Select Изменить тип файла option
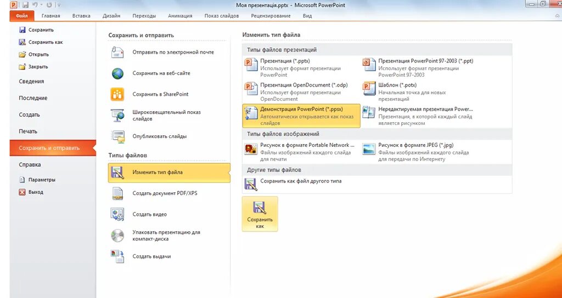This screenshot has height=298, width=562. [x=169, y=173]
